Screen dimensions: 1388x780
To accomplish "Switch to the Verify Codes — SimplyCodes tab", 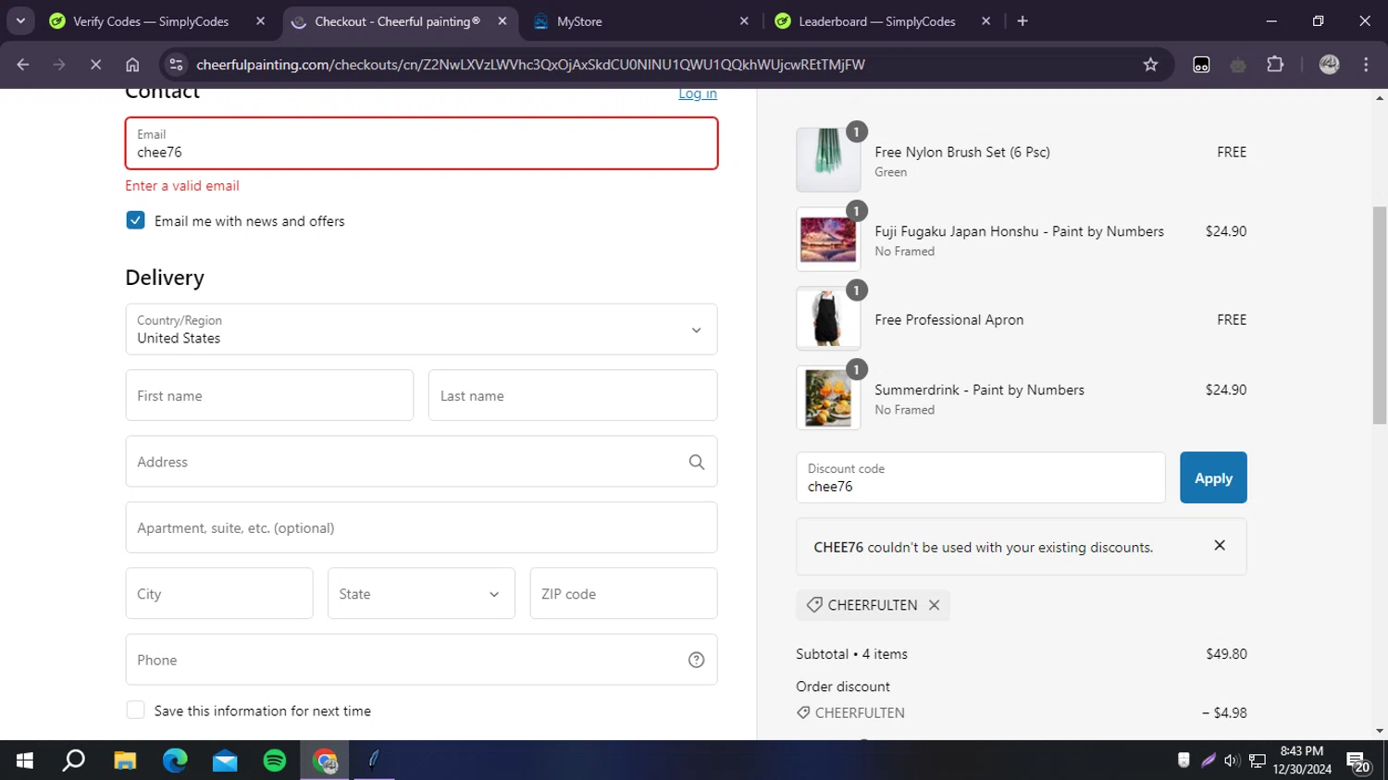I will (x=151, y=21).
